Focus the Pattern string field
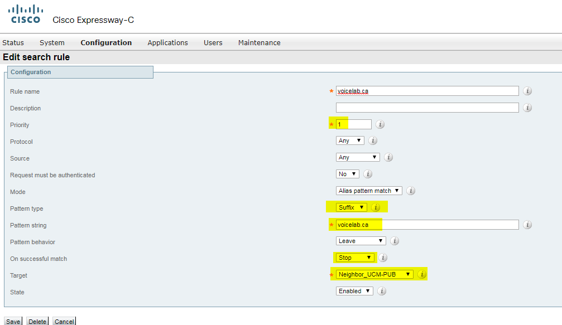Screen dimensions: 562x325 point(427,225)
